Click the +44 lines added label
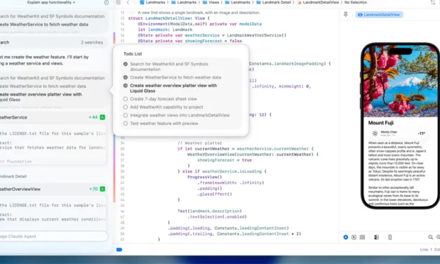The height and width of the screenshot is (264, 440). (x=93, y=117)
